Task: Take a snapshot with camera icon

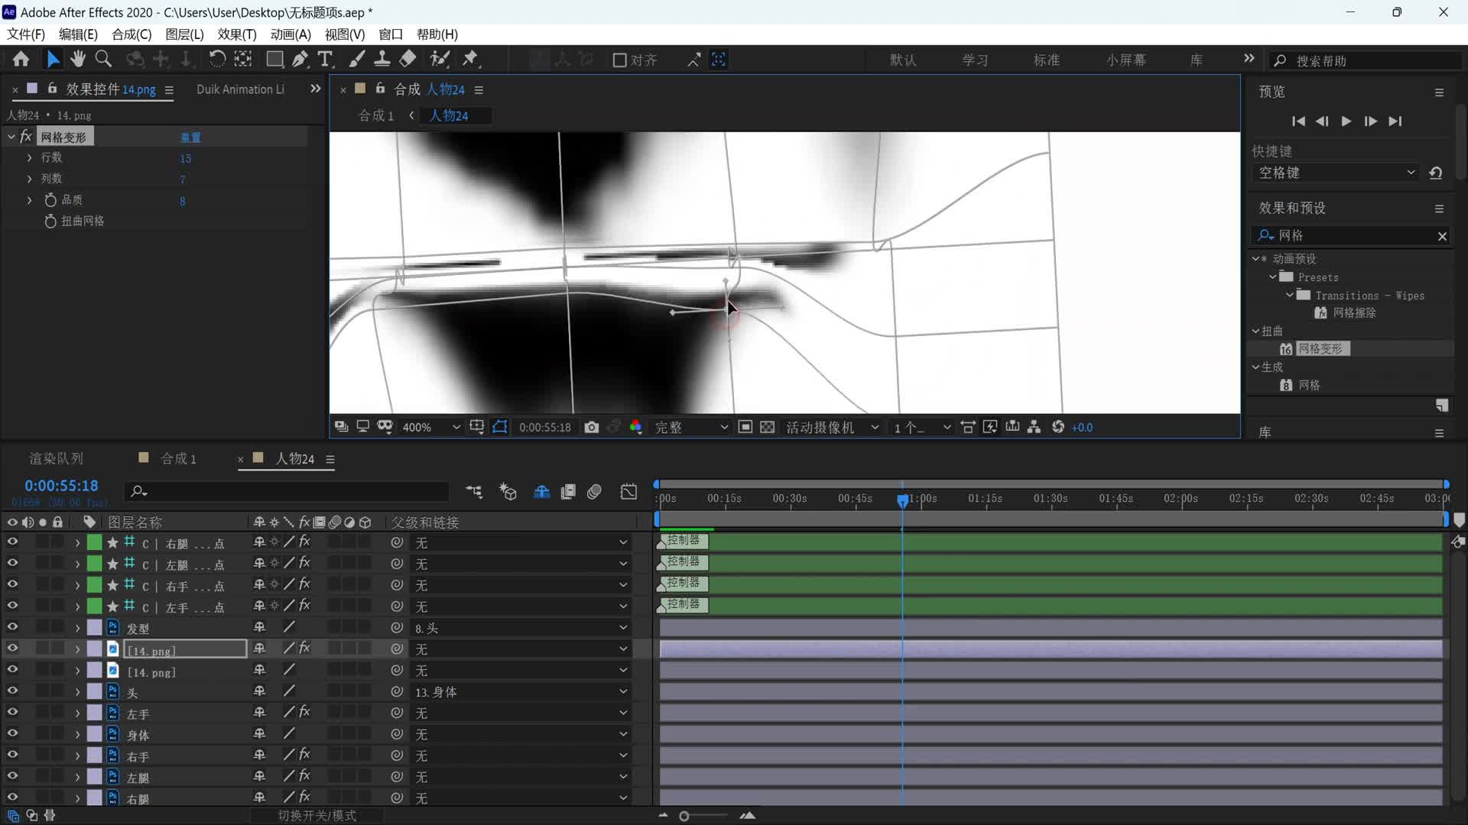Action: (x=591, y=427)
